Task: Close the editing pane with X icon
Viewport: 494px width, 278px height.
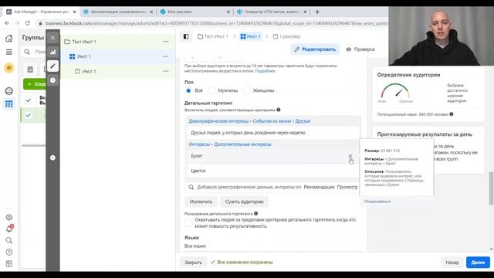Action: (x=52, y=38)
